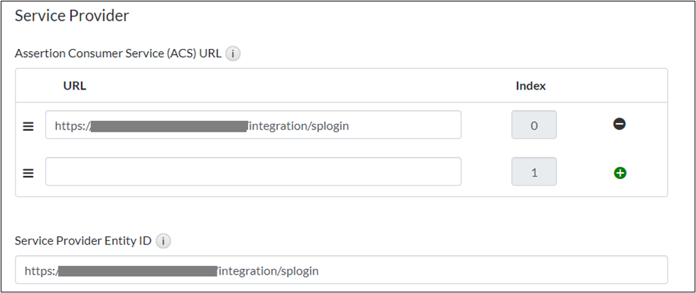Add a new ACS URL row with green plus icon
The height and width of the screenshot is (293, 696).
(x=619, y=172)
